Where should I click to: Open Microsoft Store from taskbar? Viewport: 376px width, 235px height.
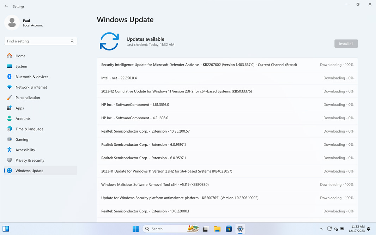(x=229, y=229)
